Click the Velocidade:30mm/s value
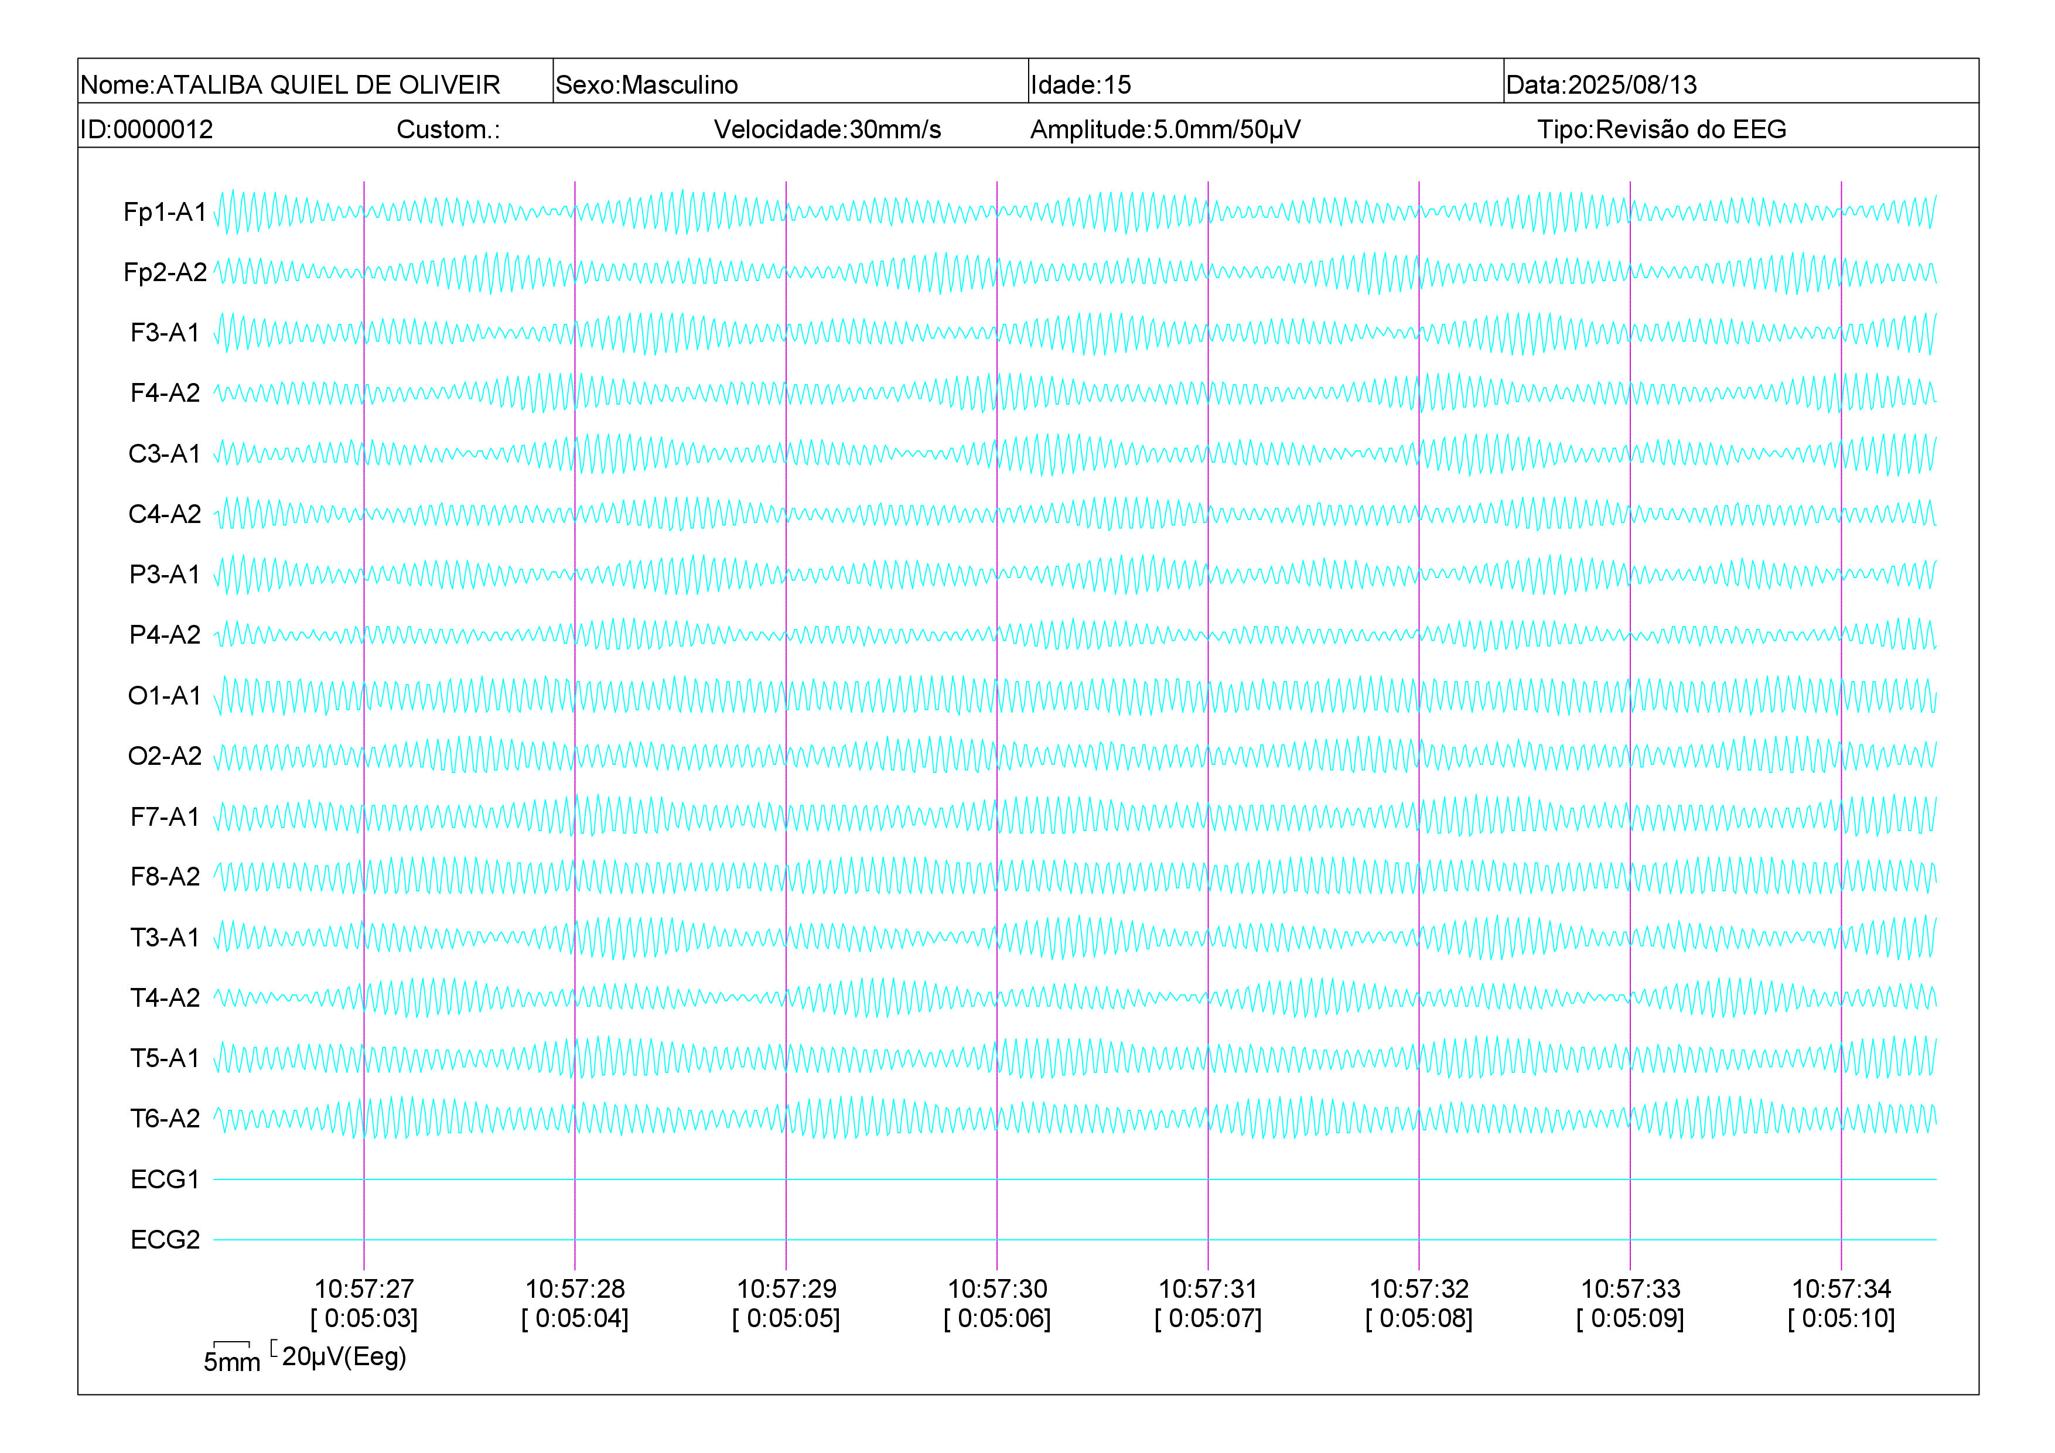Viewport: 2055px width, 1453px height. pos(827,130)
